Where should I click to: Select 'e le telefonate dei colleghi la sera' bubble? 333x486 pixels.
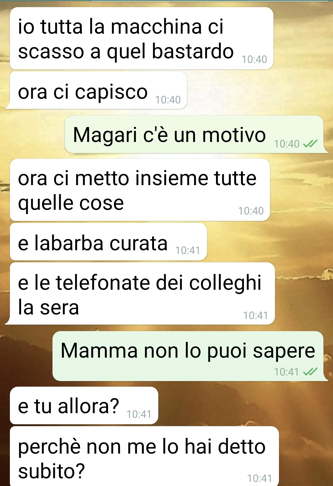(x=142, y=293)
